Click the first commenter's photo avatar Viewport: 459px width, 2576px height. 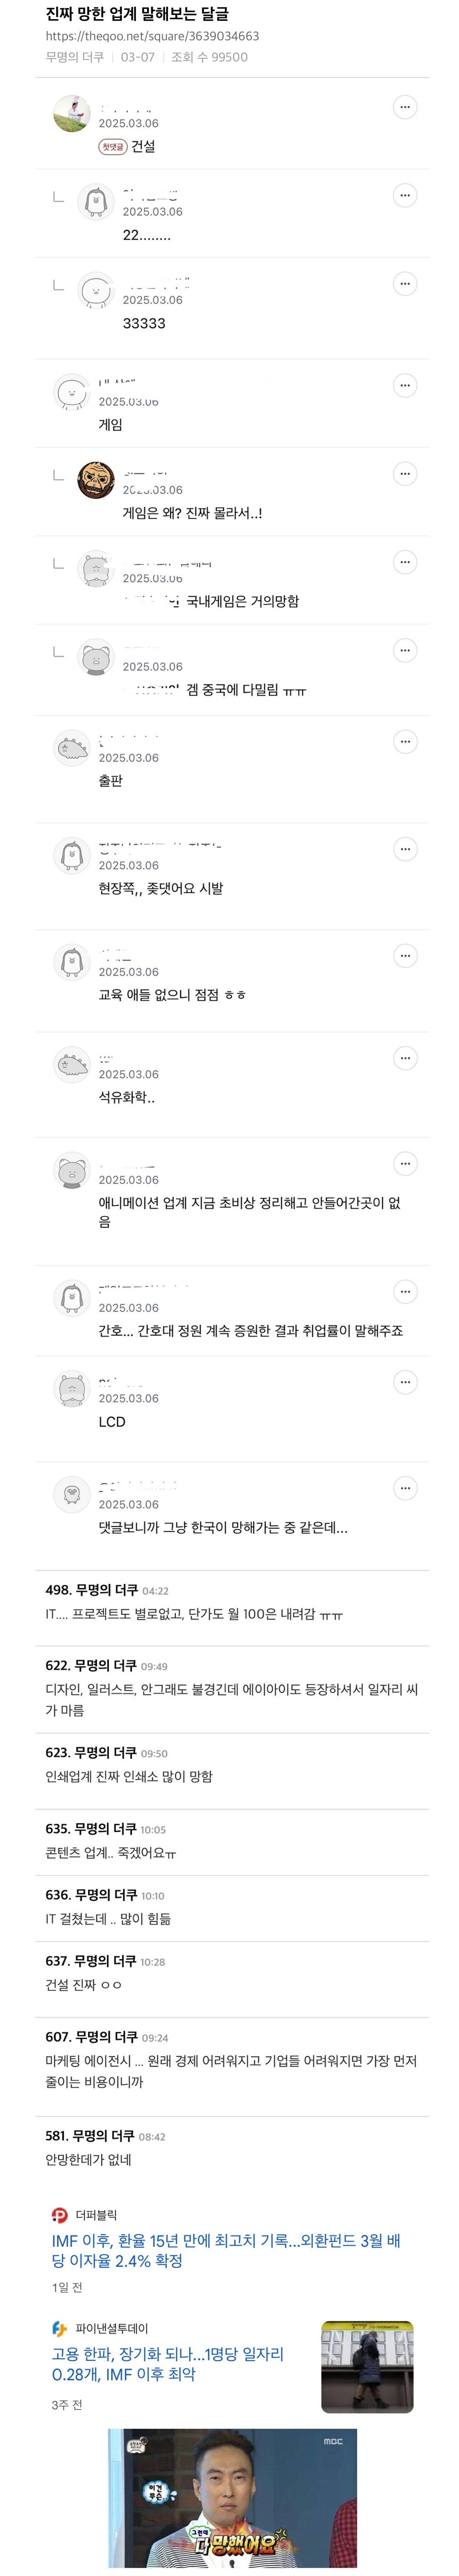pyautogui.click(x=72, y=114)
